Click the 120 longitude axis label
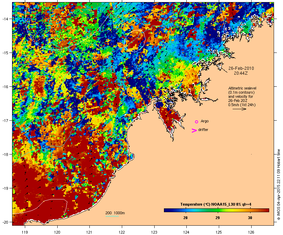Viewport: 283px width, 235px height. [57, 232]
